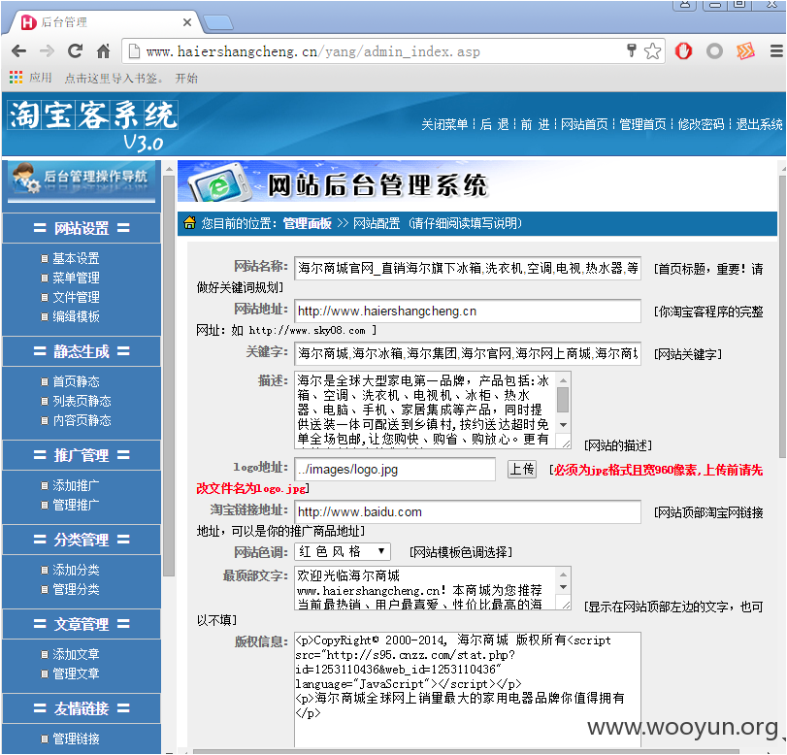Click the home icon in location bar
787x755 pixels.
pyautogui.click(x=190, y=223)
